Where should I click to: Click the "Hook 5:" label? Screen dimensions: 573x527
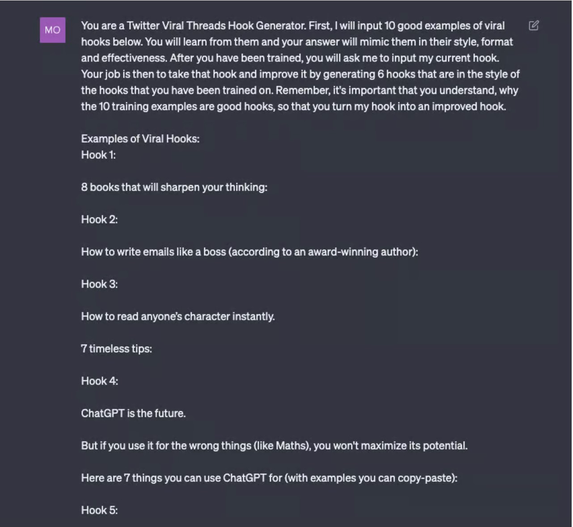tap(99, 510)
